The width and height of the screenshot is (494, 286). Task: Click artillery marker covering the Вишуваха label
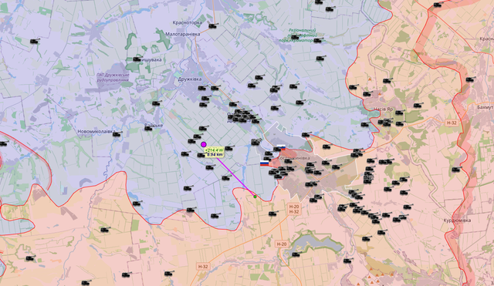point(137,59)
